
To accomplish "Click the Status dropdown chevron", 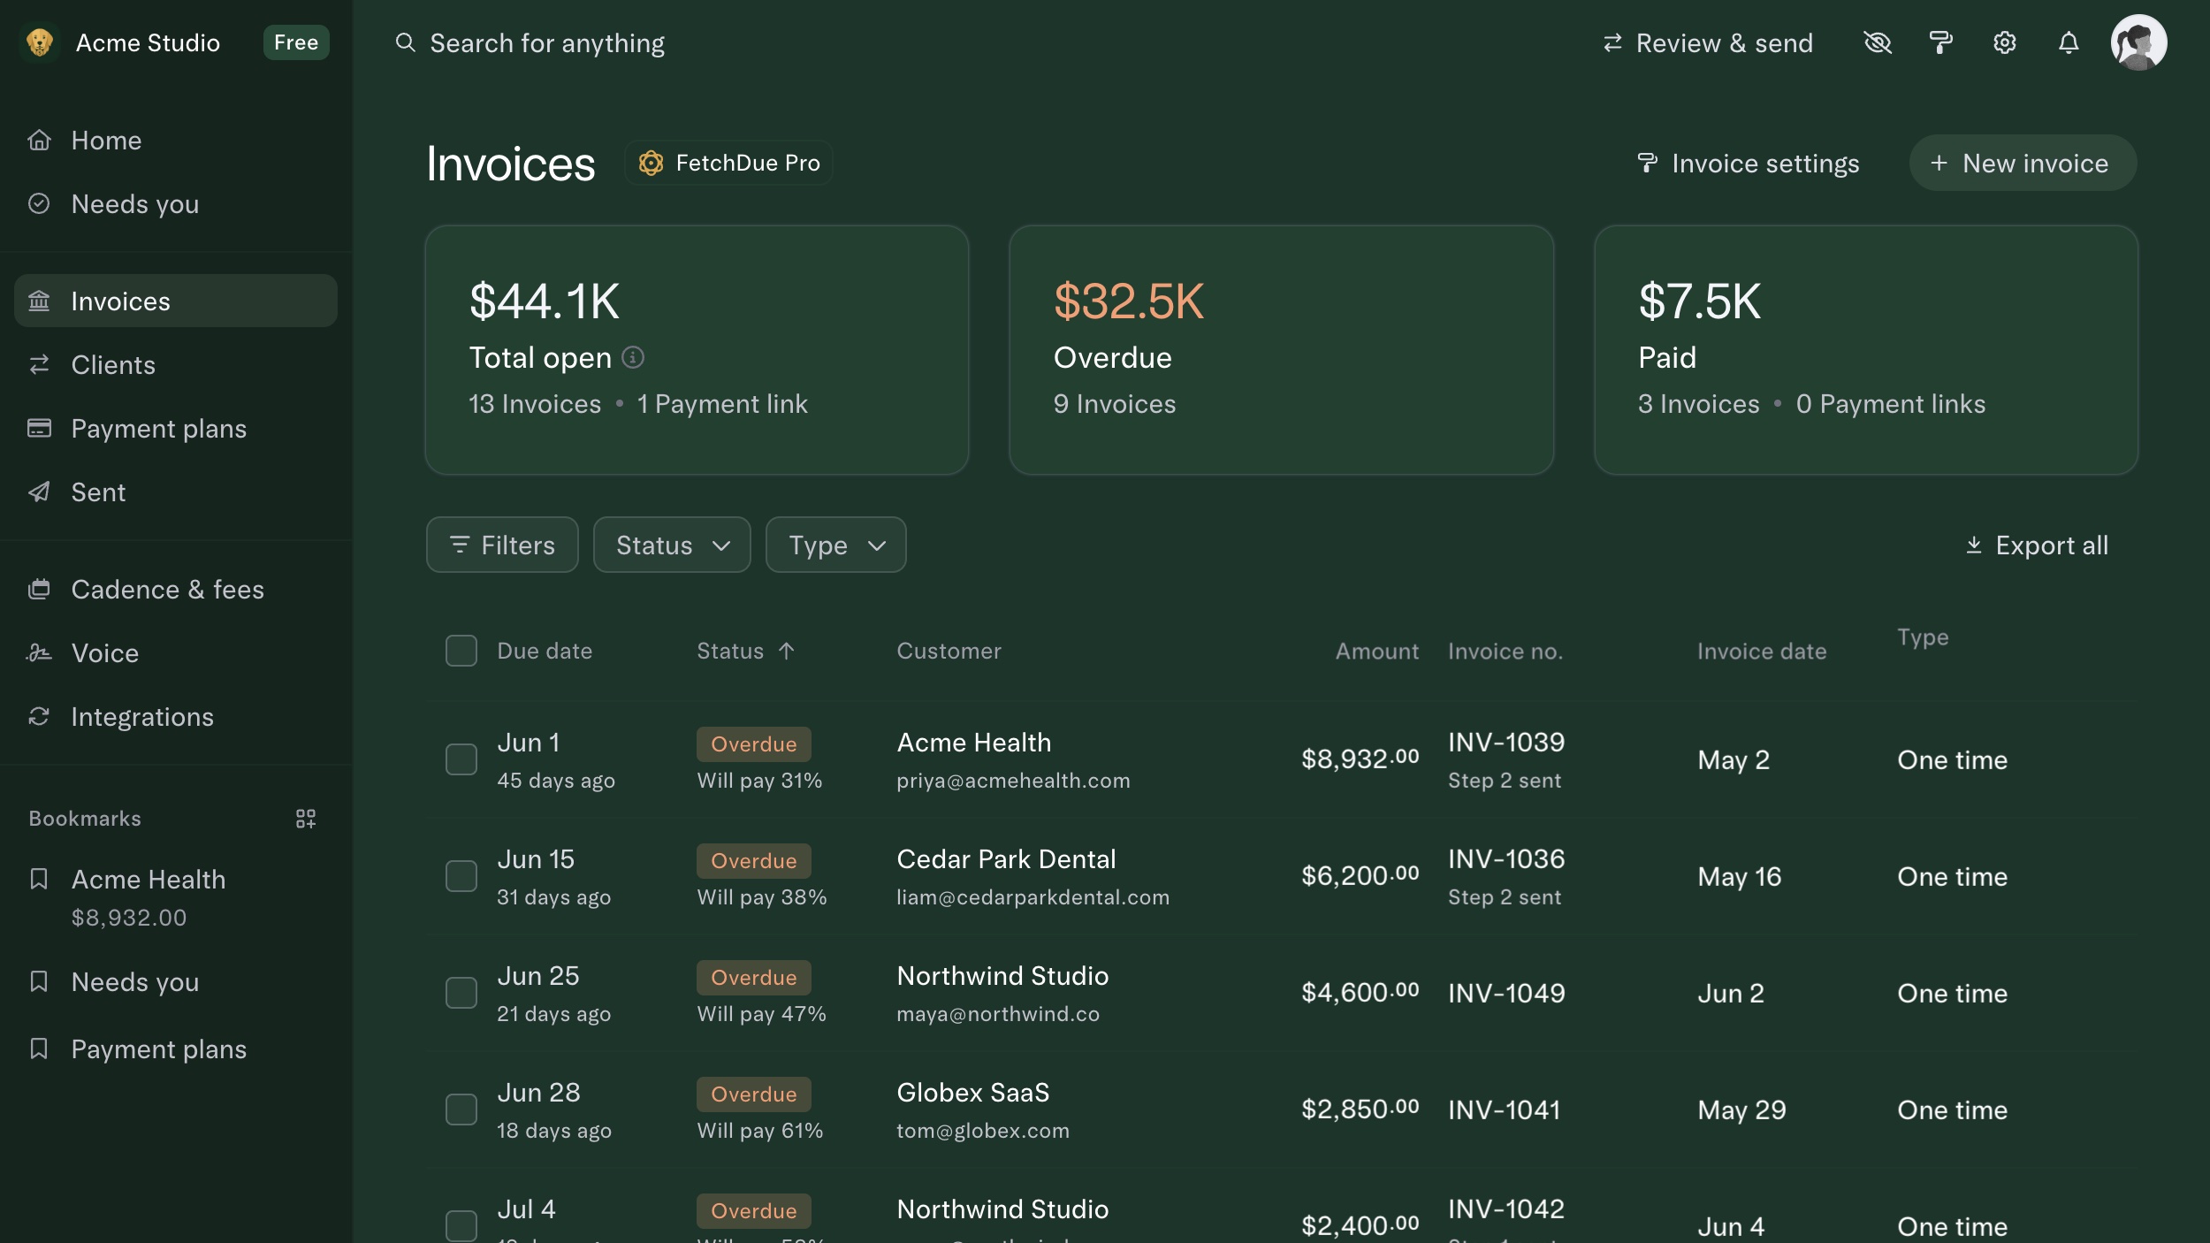I will click(x=721, y=545).
